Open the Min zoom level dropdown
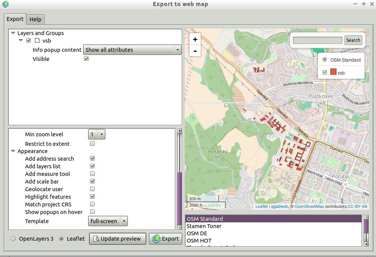 coord(97,134)
